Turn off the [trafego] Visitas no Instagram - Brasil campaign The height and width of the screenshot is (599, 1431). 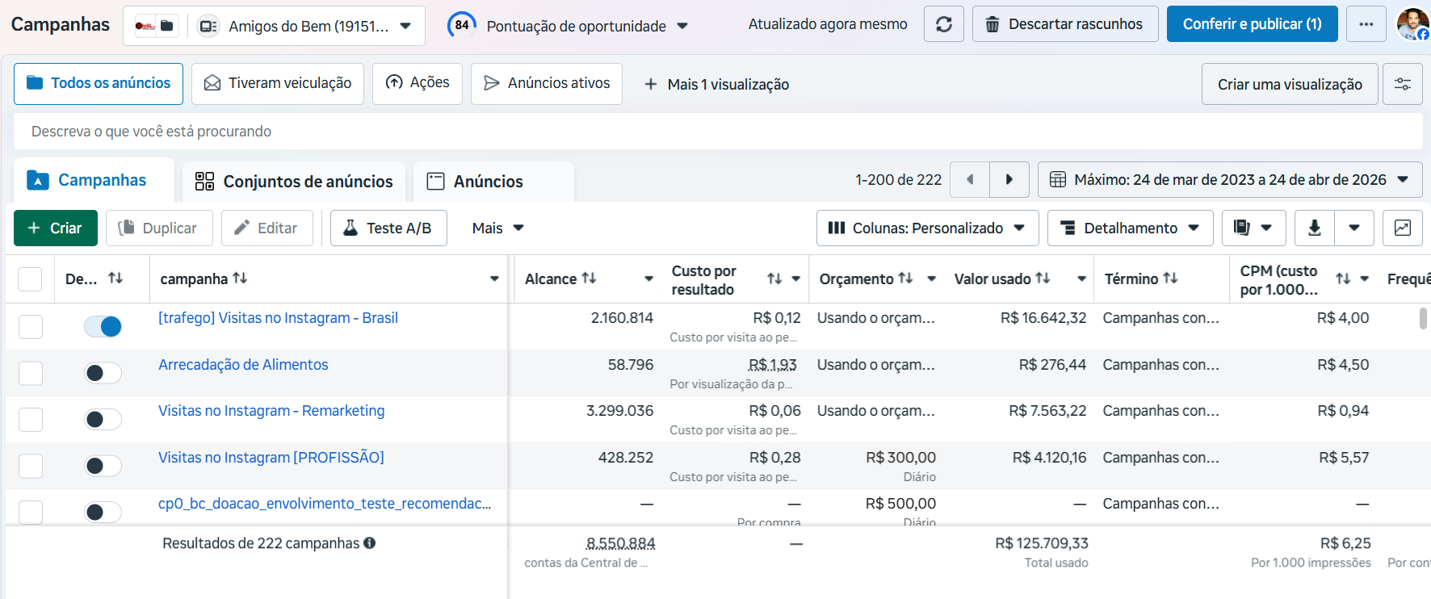pyautogui.click(x=103, y=326)
